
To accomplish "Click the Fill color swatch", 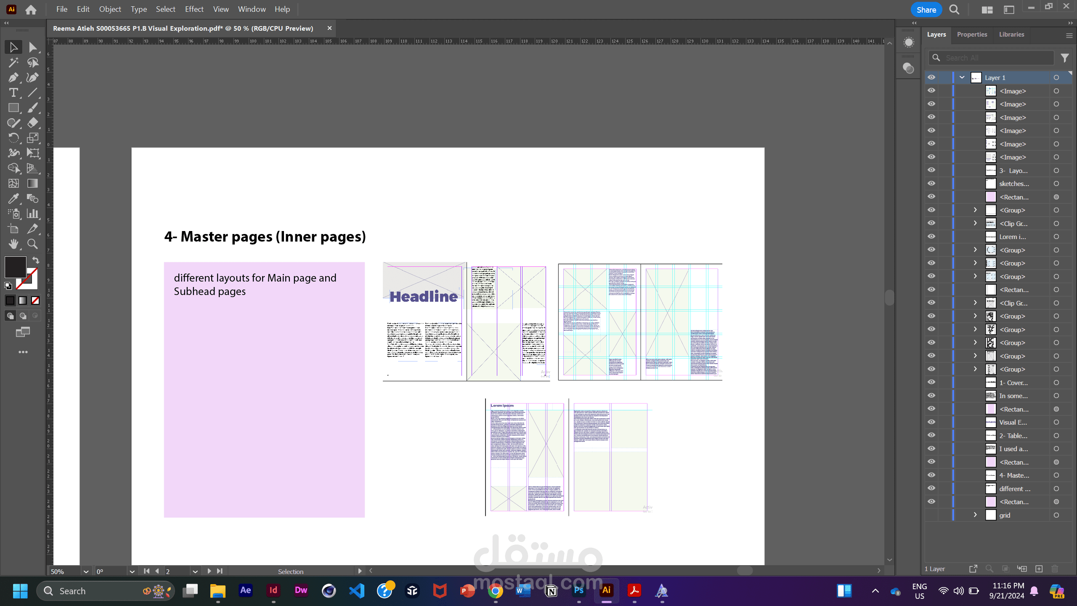I will pyautogui.click(x=15, y=267).
